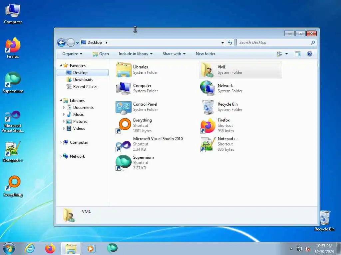
Task: Expand the Network node in navigation pane
Action: (x=61, y=156)
